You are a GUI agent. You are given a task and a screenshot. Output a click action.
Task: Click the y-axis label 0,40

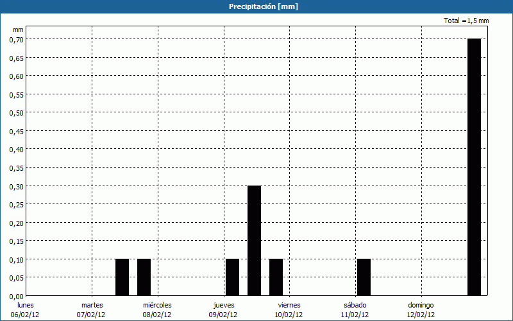(16, 150)
